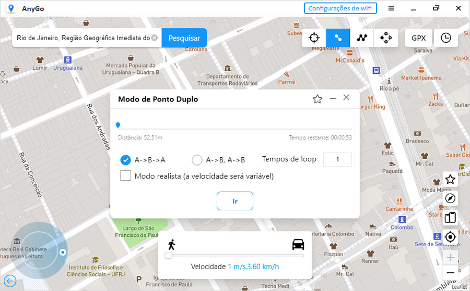Click the Cantarinha restaurant marker
This screenshot has height=291, width=470.
click(399, 201)
